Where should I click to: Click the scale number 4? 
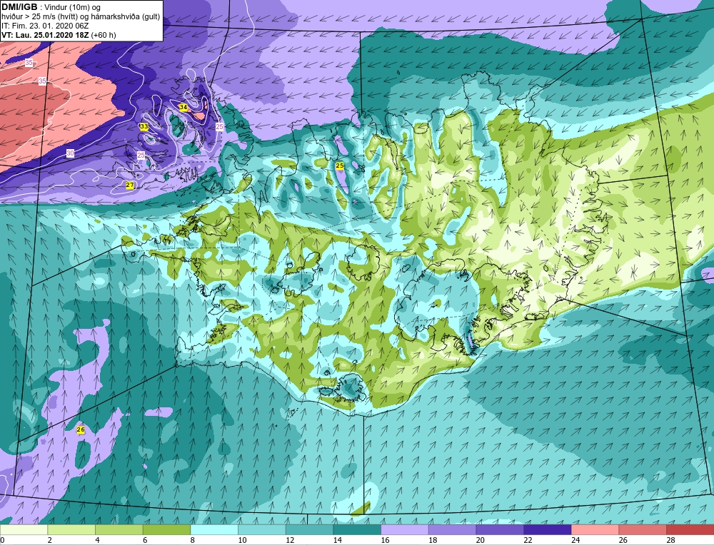click(97, 540)
